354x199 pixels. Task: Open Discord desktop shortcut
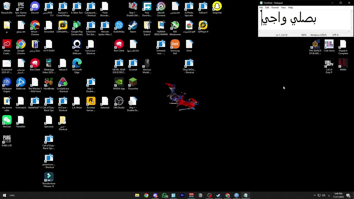[x=35, y=8]
